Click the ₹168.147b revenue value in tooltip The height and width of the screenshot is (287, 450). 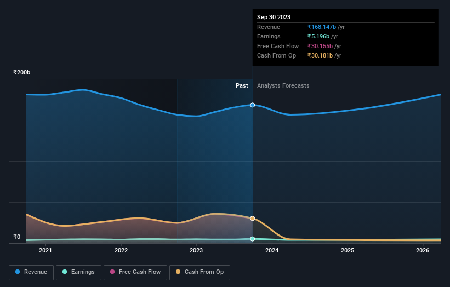pyautogui.click(x=322, y=27)
